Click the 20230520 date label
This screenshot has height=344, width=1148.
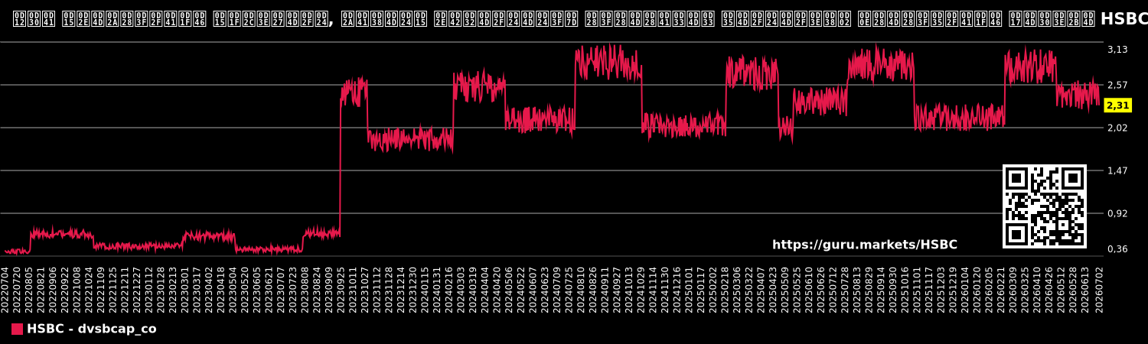(x=246, y=289)
